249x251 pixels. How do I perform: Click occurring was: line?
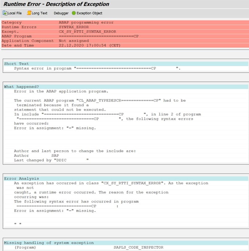31,197
